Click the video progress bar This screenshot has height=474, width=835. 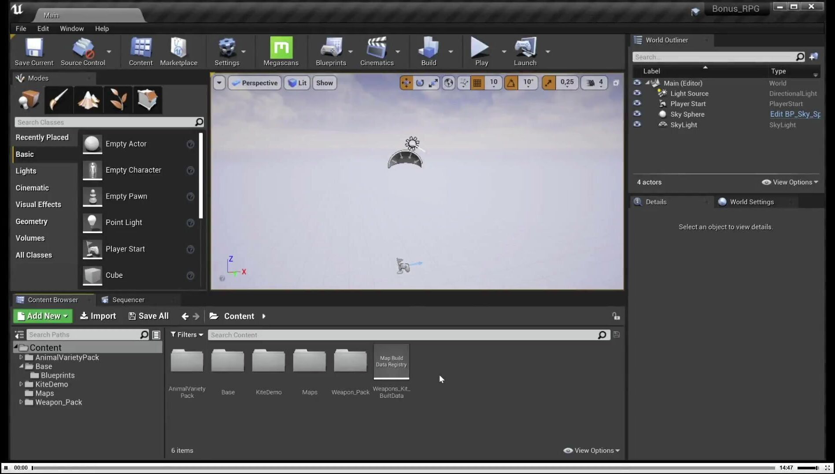pyautogui.click(x=403, y=468)
